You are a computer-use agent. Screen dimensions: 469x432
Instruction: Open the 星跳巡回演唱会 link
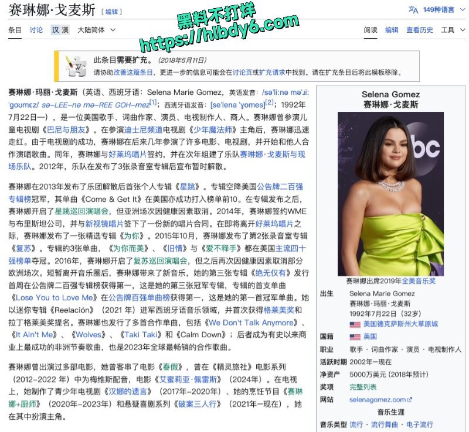[81, 211]
